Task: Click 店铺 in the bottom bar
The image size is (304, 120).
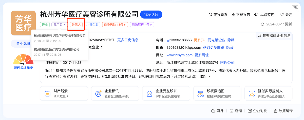Action: 238,111
